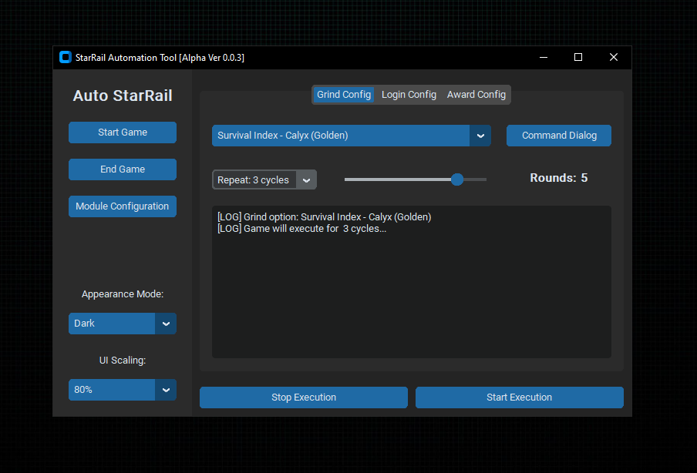The height and width of the screenshot is (473, 697).
Task: Expand the Survival Index grind option dropdown arrow
Action: tap(480, 136)
